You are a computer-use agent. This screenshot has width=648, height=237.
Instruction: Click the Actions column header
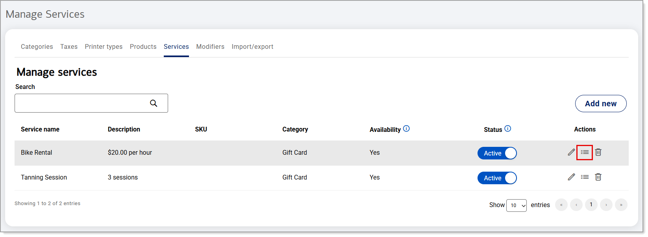(x=585, y=129)
